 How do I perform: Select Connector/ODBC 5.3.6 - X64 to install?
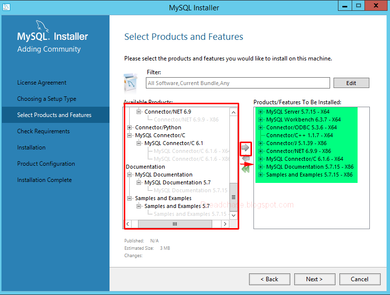coord(302,127)
